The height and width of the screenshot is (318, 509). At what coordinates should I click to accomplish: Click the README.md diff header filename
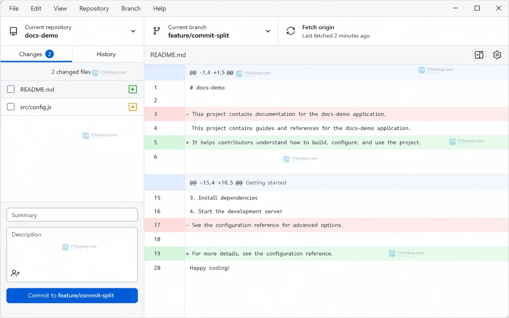(x=168, y=55)
